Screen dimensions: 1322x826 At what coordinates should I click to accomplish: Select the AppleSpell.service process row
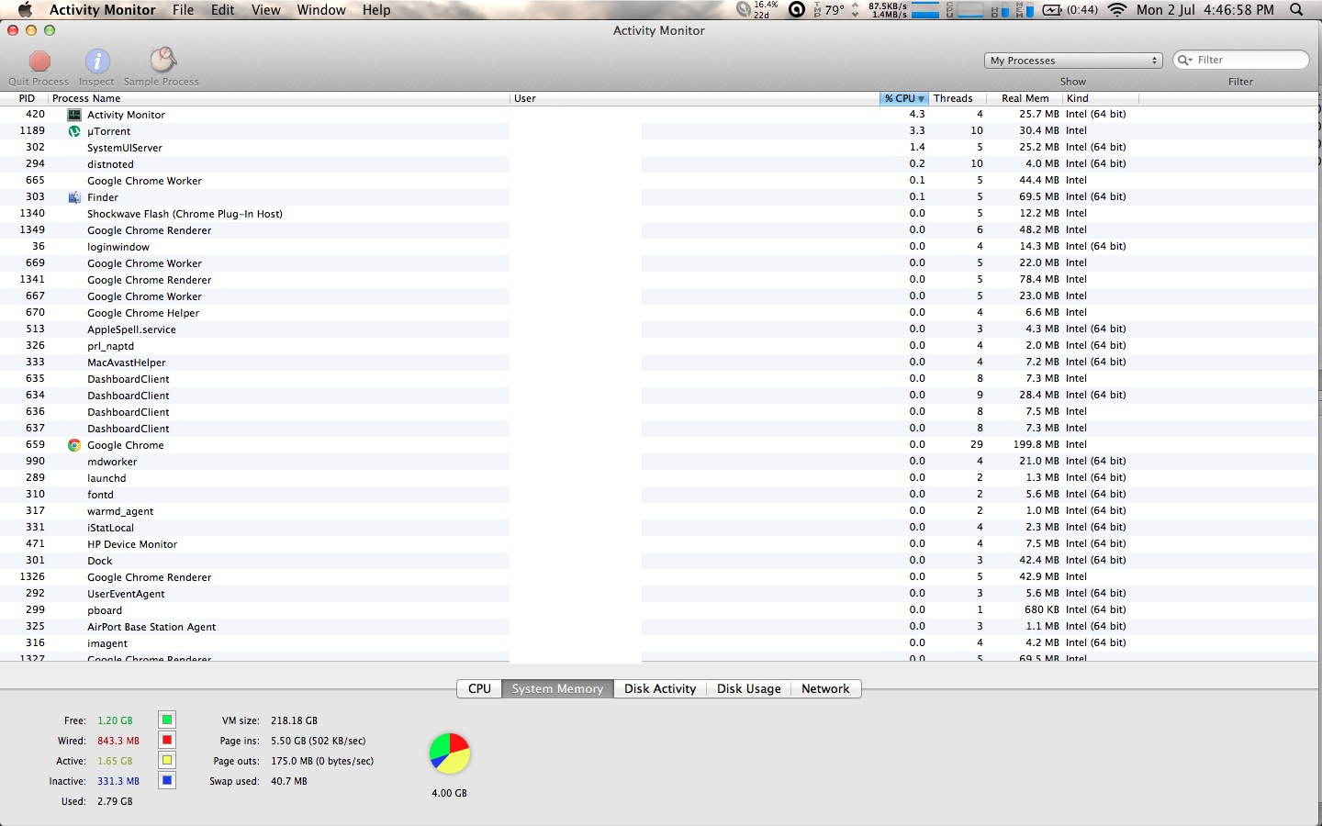point(661,329)
